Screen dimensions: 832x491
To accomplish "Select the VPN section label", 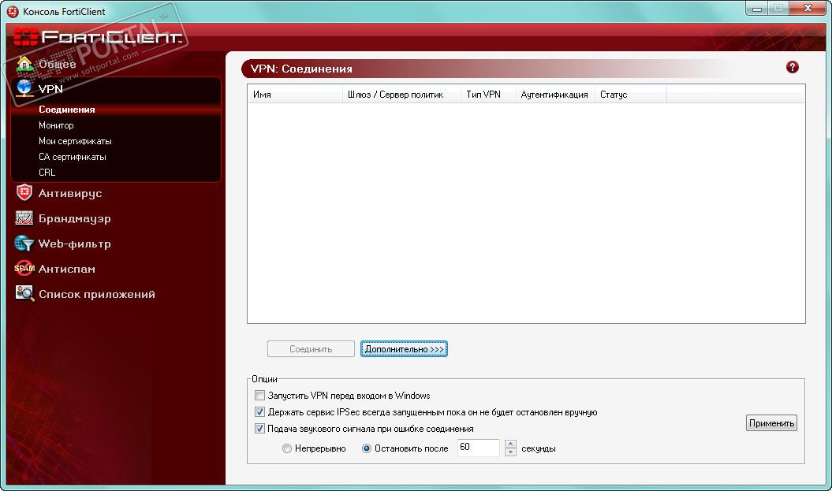I will [x=50, y=89].
